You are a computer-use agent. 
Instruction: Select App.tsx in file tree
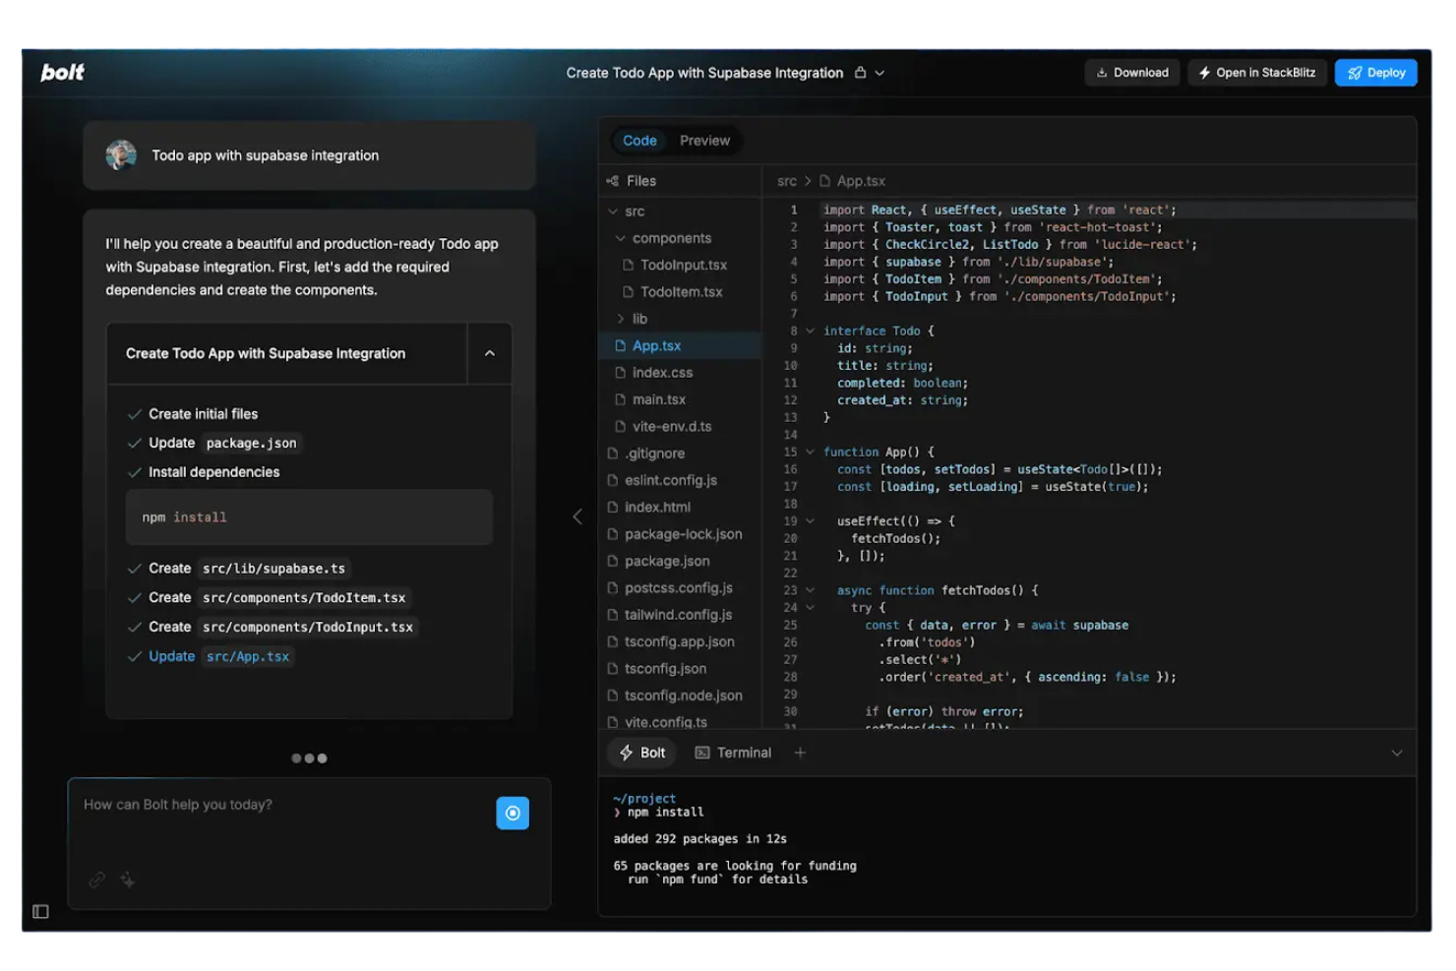[681, 345]
